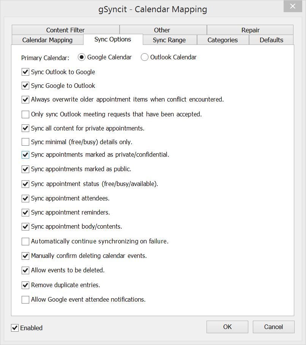Uncheck Sync Outlook to Google
Viewport: 306px width, 345px height.
[25, 72]
